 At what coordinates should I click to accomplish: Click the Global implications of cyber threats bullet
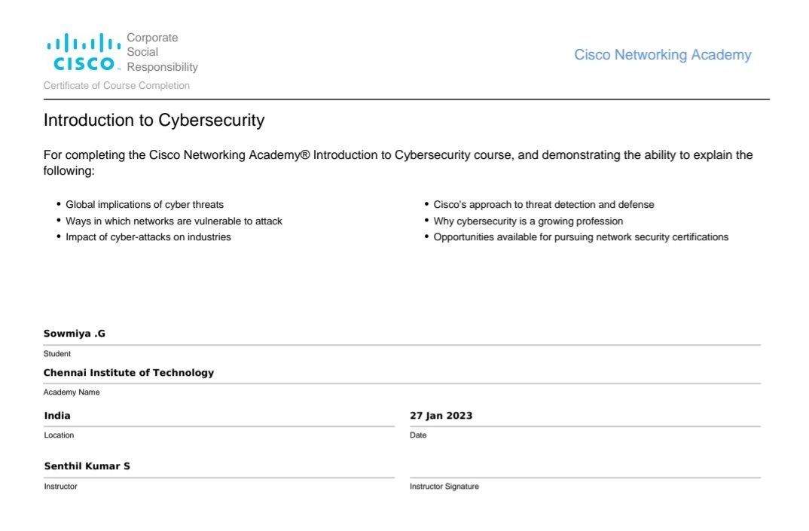click(x=145, y=204)
